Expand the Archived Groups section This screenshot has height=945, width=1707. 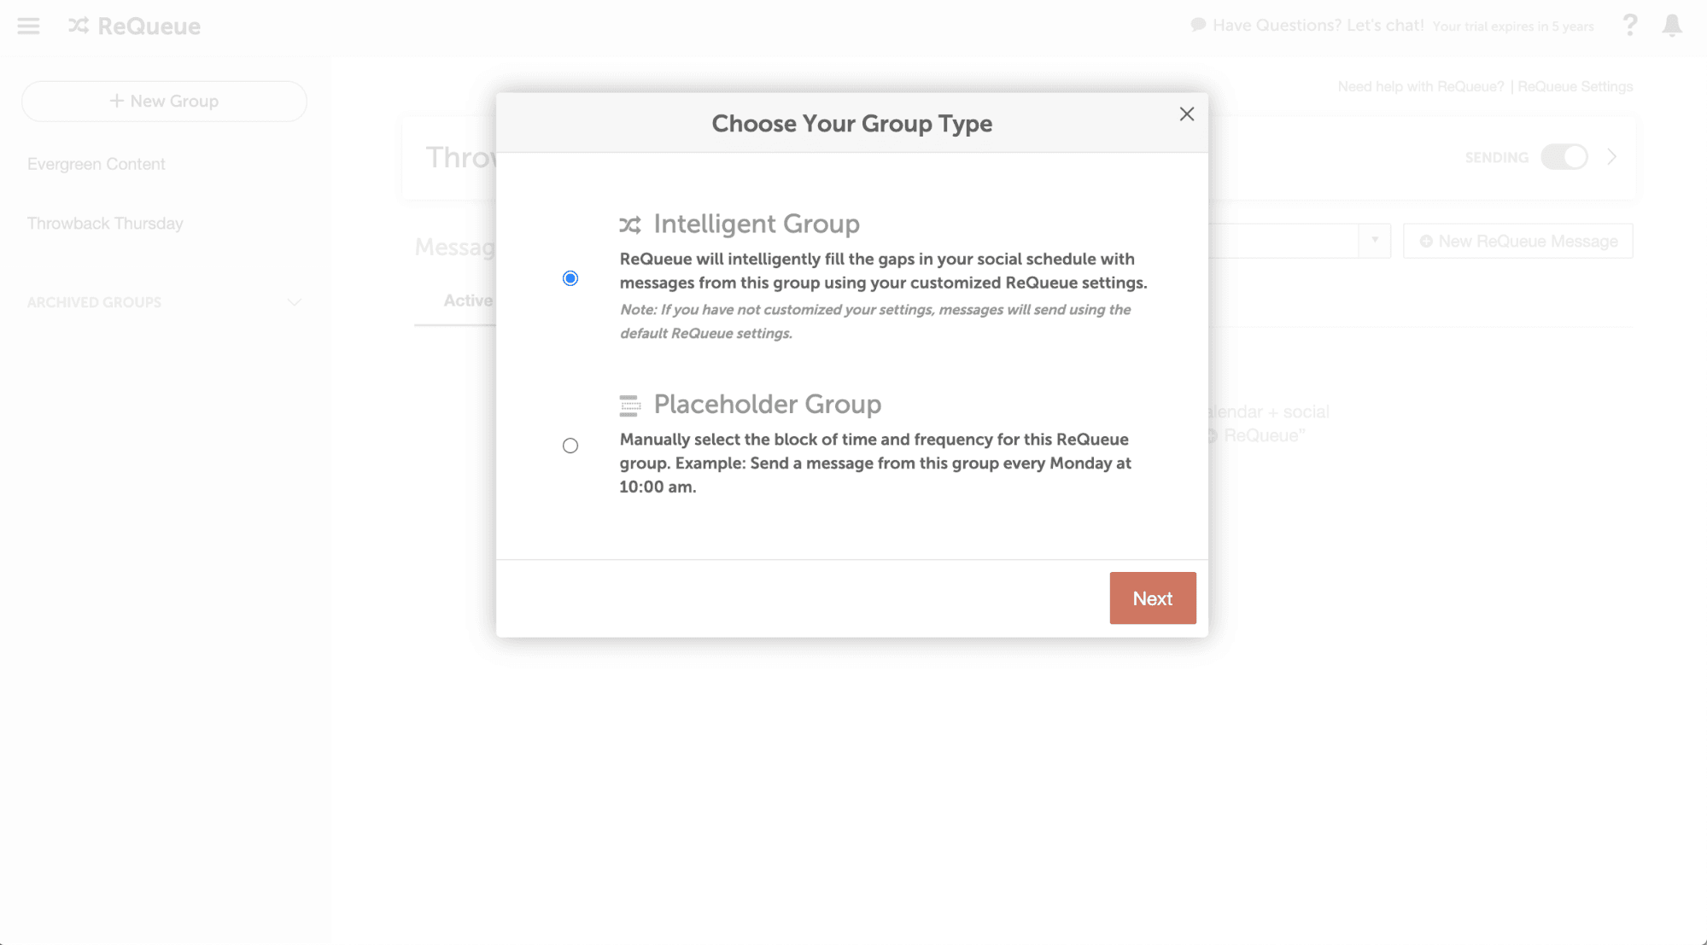(x=295, y=302)
